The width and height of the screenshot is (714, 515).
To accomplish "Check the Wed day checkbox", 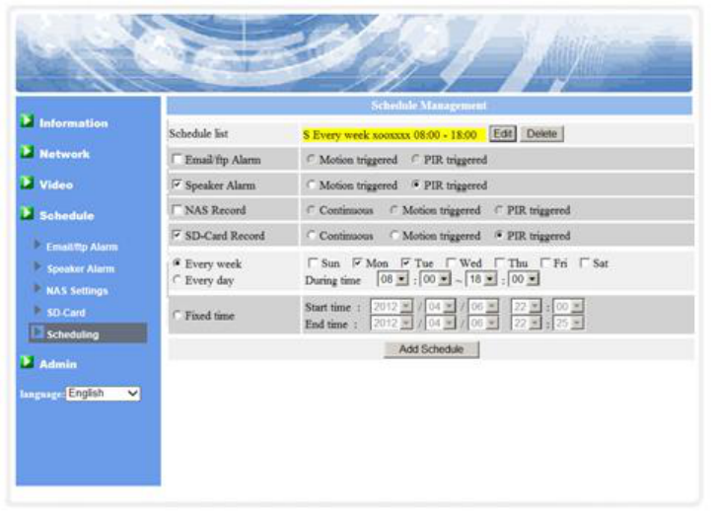I will coord(451,262).
